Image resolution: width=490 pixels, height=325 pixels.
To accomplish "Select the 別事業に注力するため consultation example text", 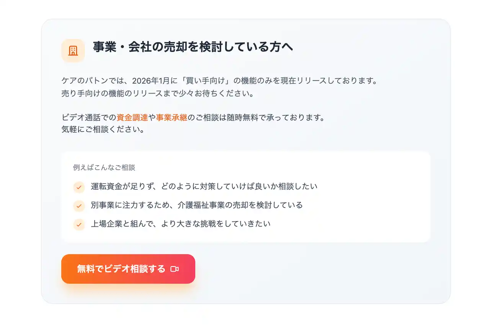I will coord(196,205).
